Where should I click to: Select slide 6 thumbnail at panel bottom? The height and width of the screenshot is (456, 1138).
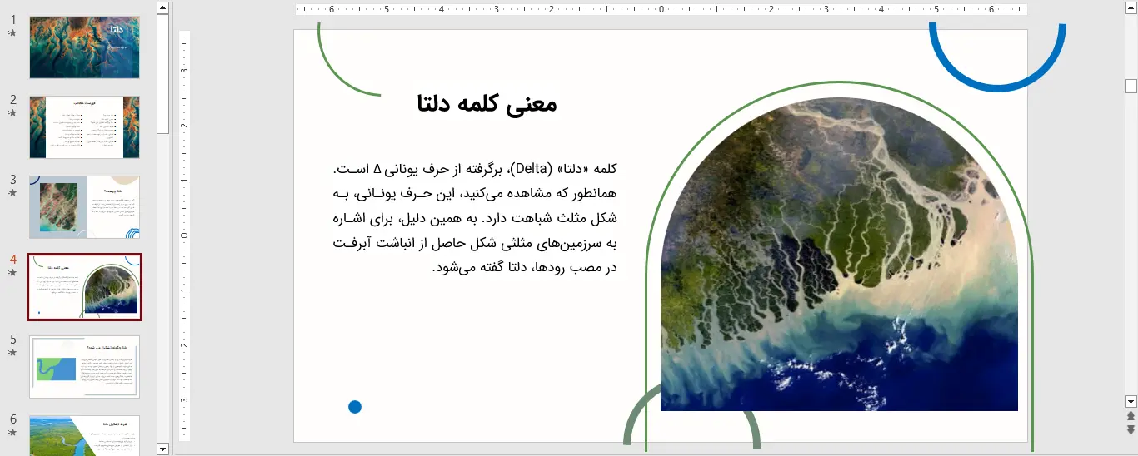pos(84,435)
